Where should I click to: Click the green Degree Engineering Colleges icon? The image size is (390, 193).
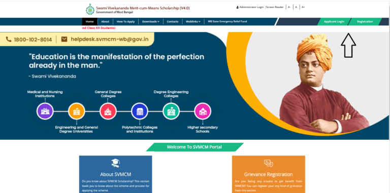171,111
